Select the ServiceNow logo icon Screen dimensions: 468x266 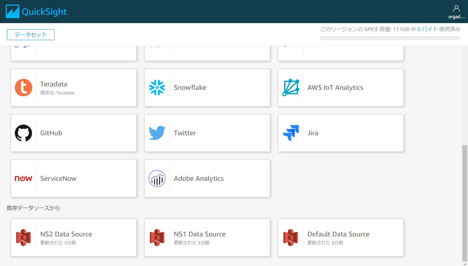point(24,178)
